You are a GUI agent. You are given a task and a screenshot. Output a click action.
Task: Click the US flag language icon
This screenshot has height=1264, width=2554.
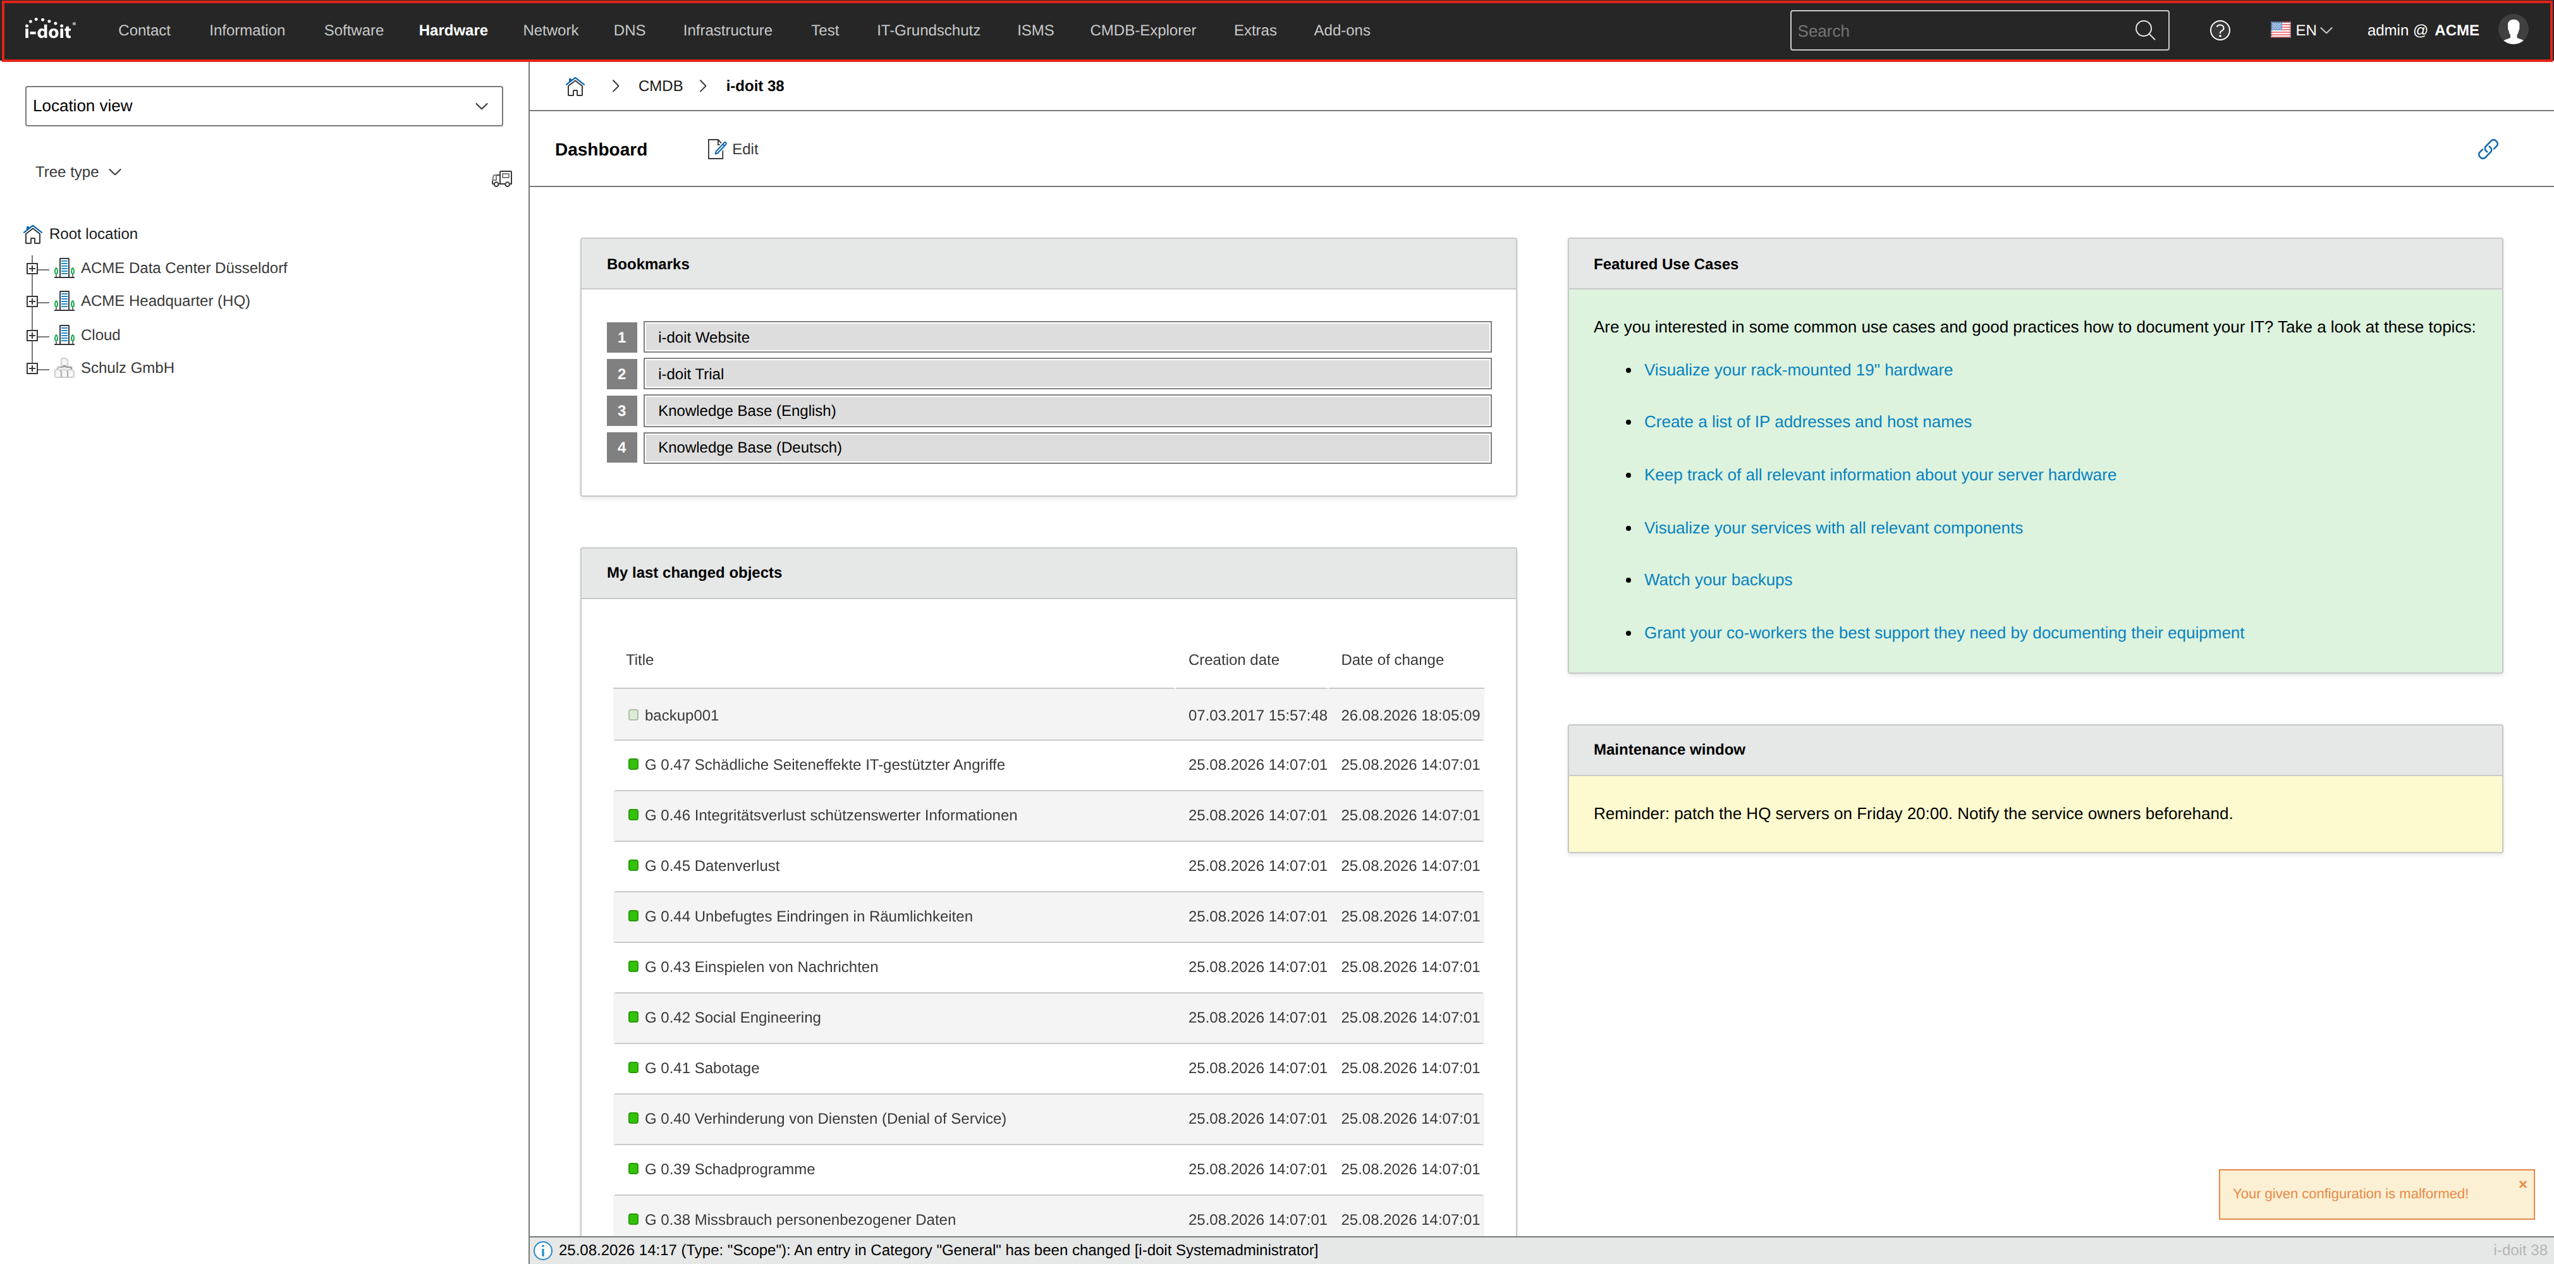[2280, 30]
